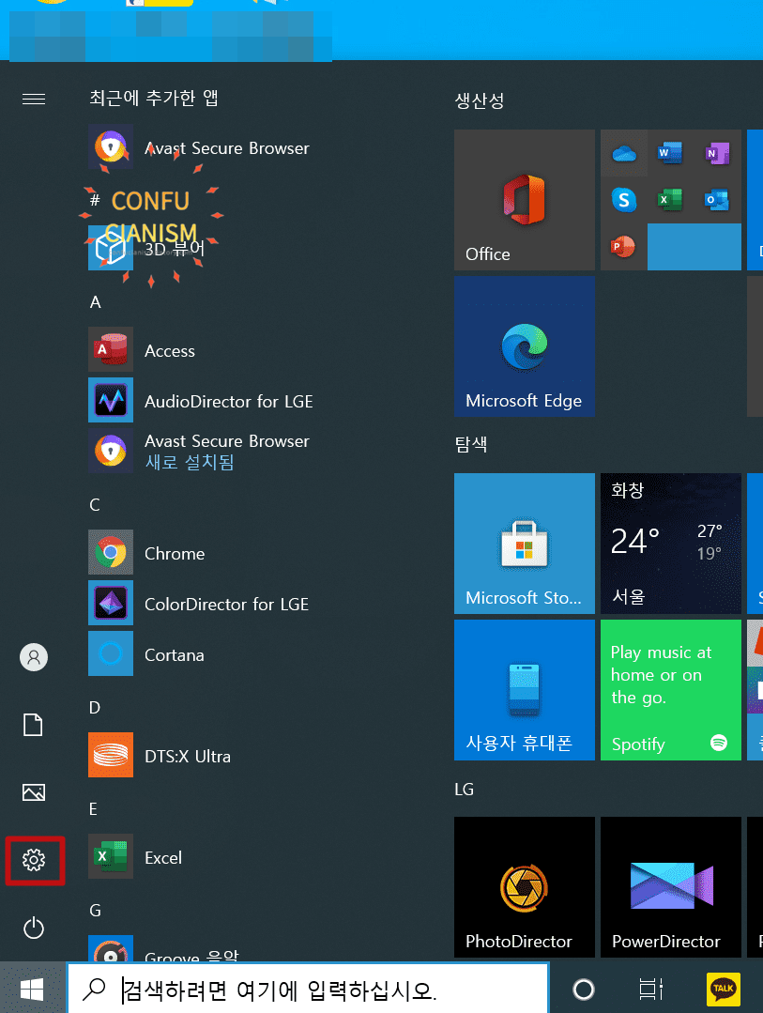Jump to letter E section header
The width and height of the screenshot is (763, 1013).
coord(94,809)
